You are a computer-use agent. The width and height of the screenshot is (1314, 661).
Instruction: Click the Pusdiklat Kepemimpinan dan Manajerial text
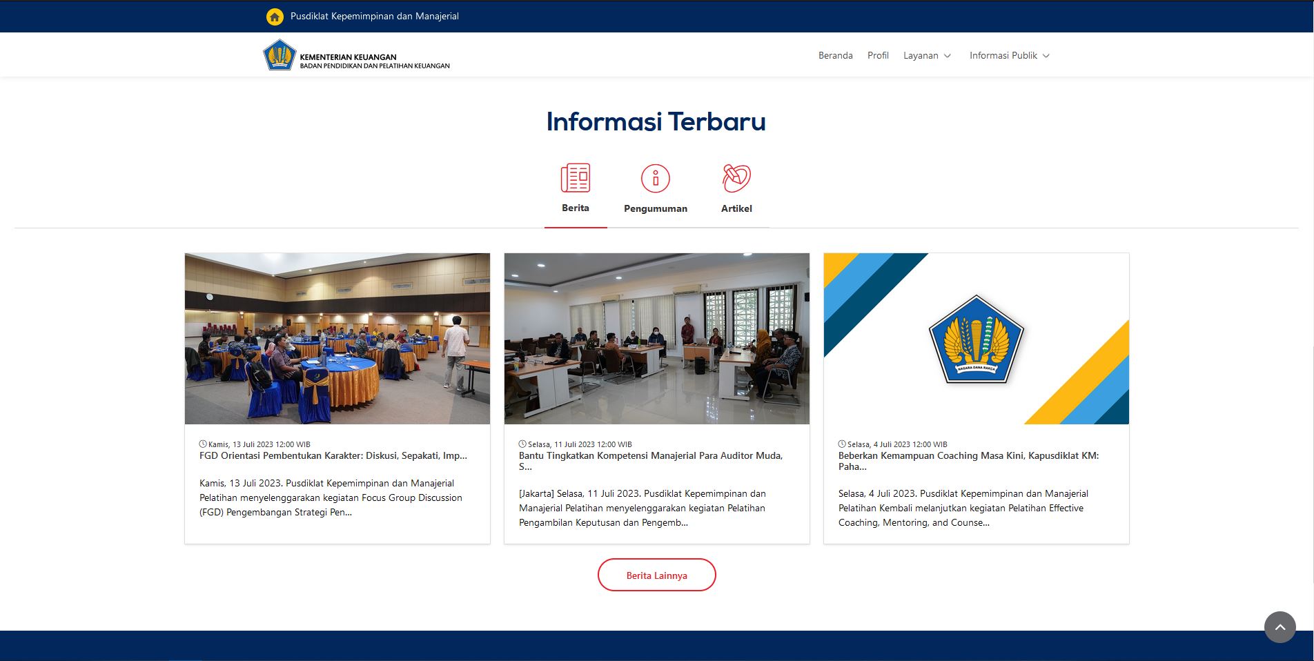(374, 16)
